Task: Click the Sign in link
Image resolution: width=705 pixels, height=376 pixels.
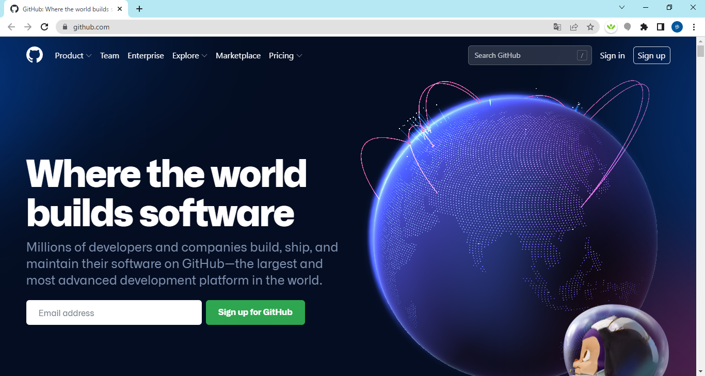Action: [x=612, y=56]
